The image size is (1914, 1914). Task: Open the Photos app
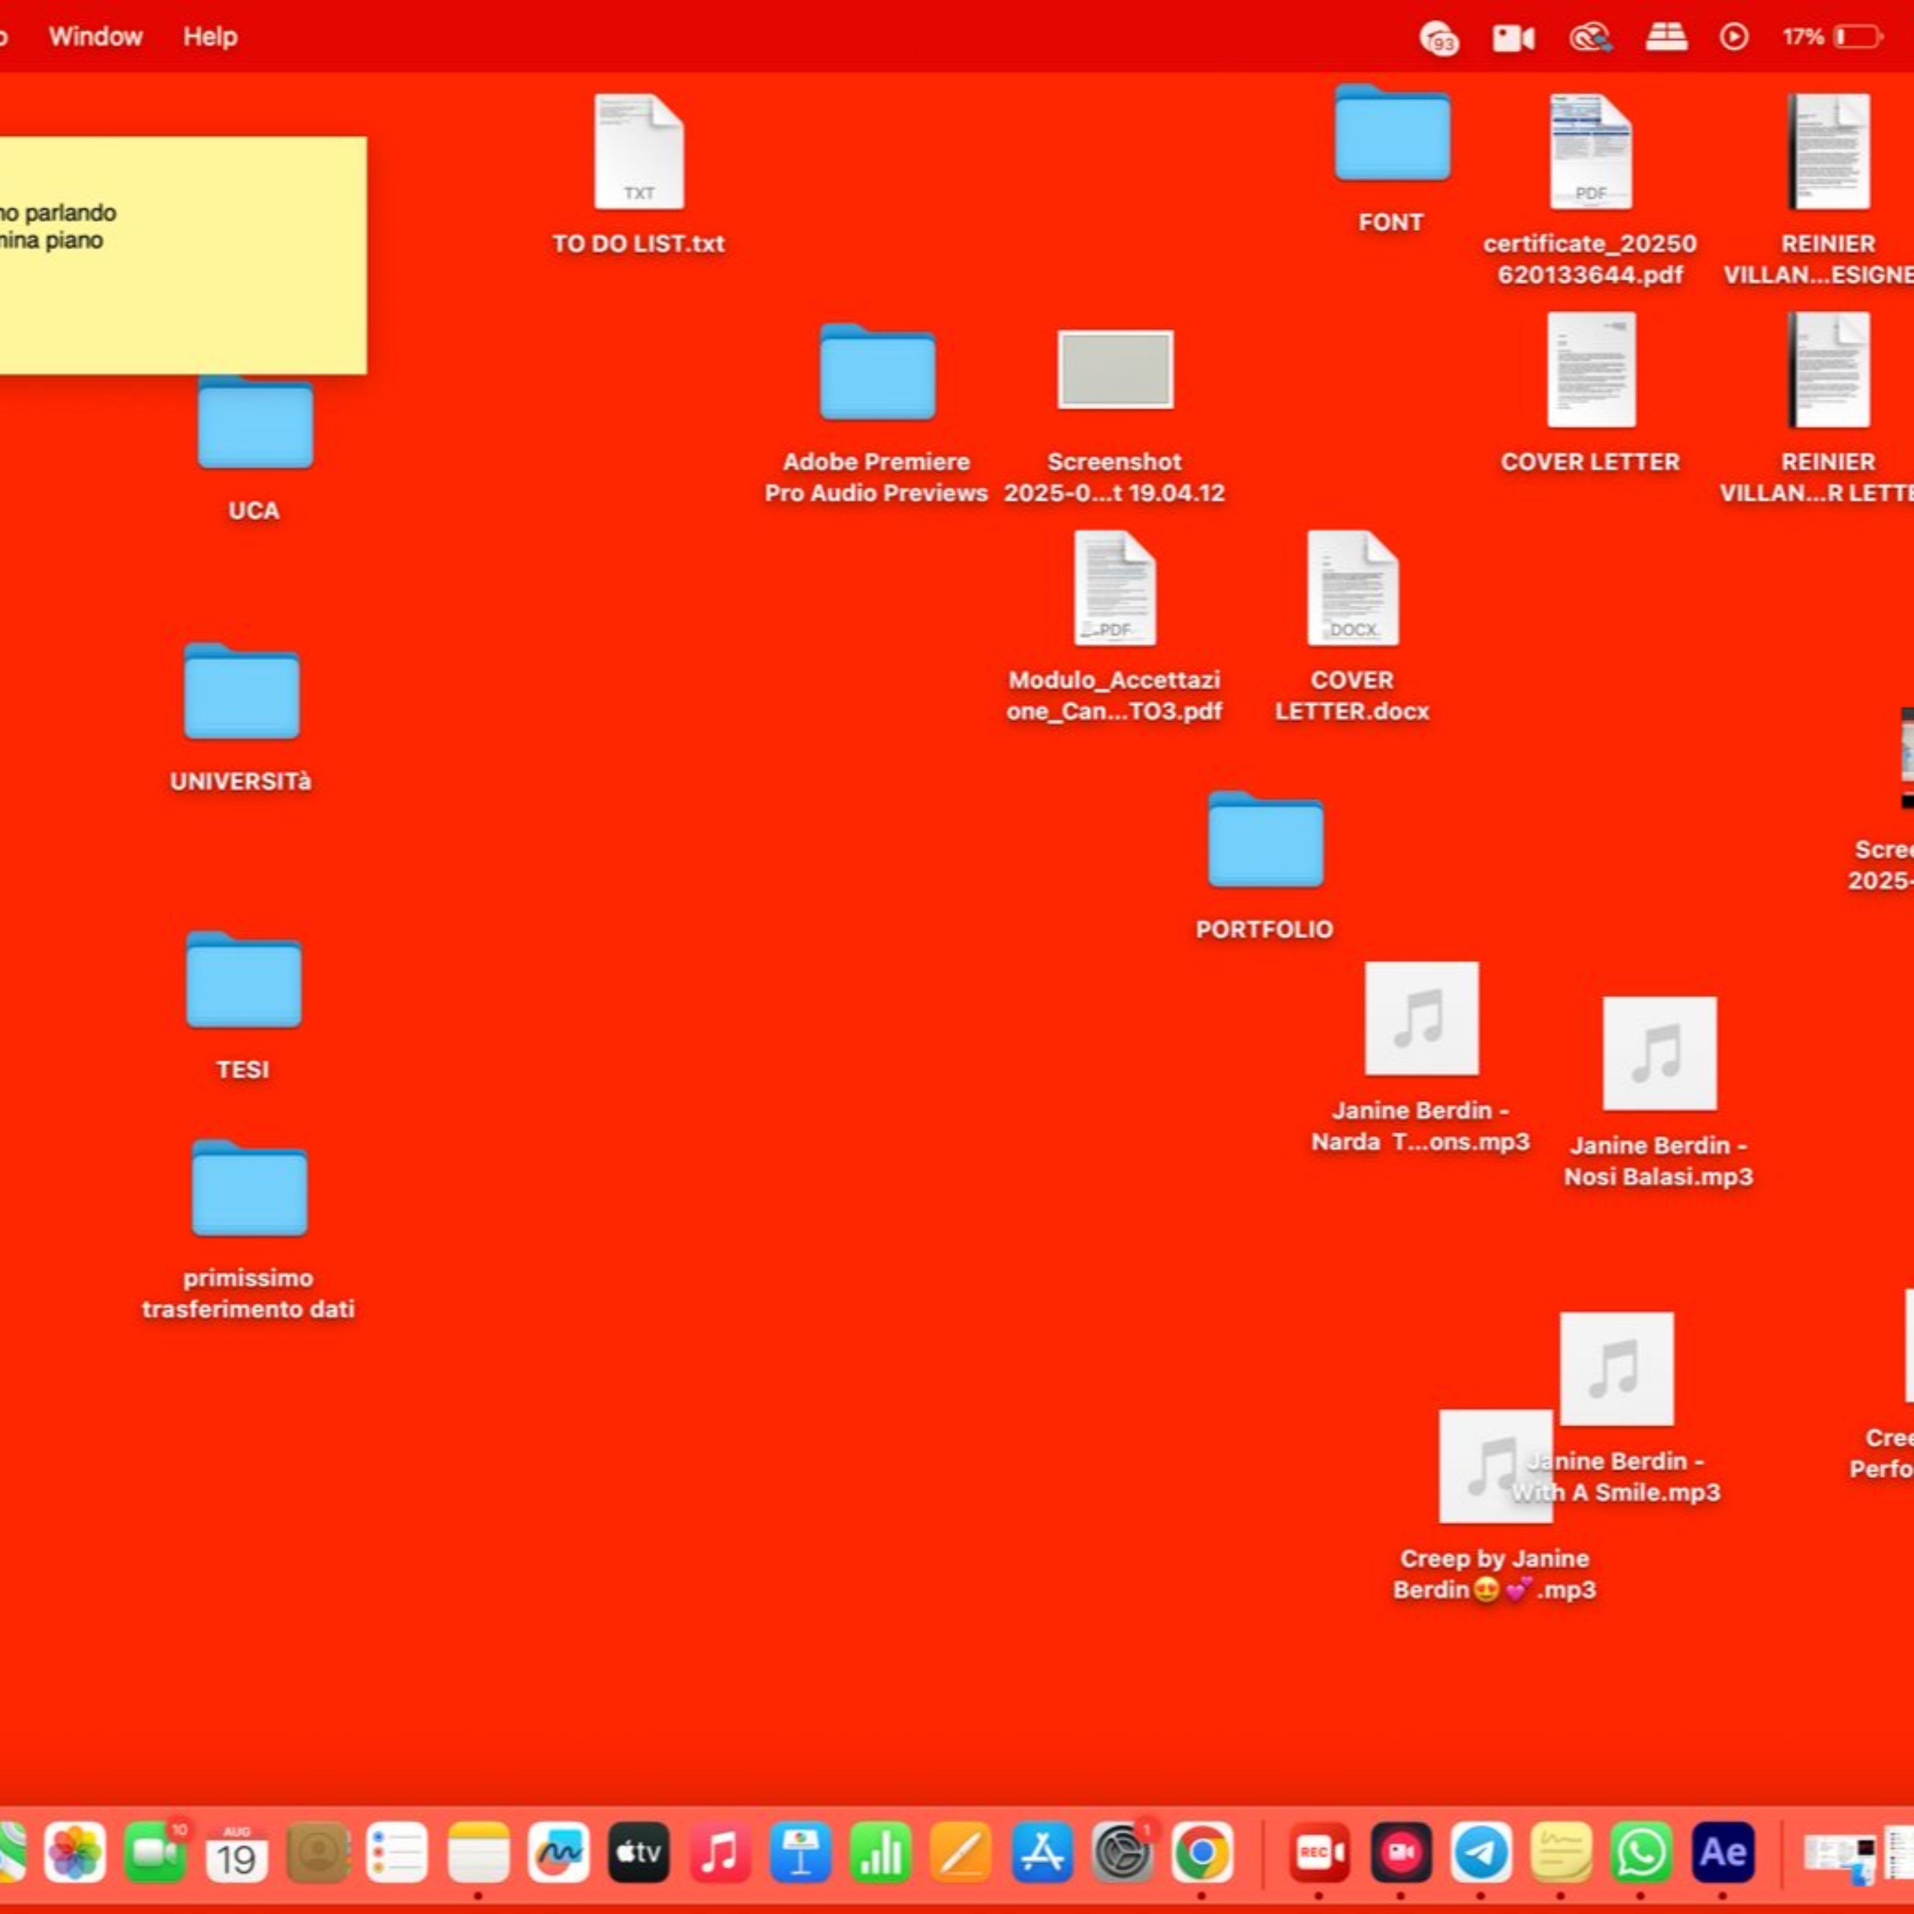pos(75,1851)
